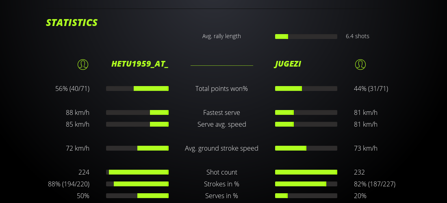Click the profile icon beside JUGEZI
447x203 pixels.
coord(360,64)
